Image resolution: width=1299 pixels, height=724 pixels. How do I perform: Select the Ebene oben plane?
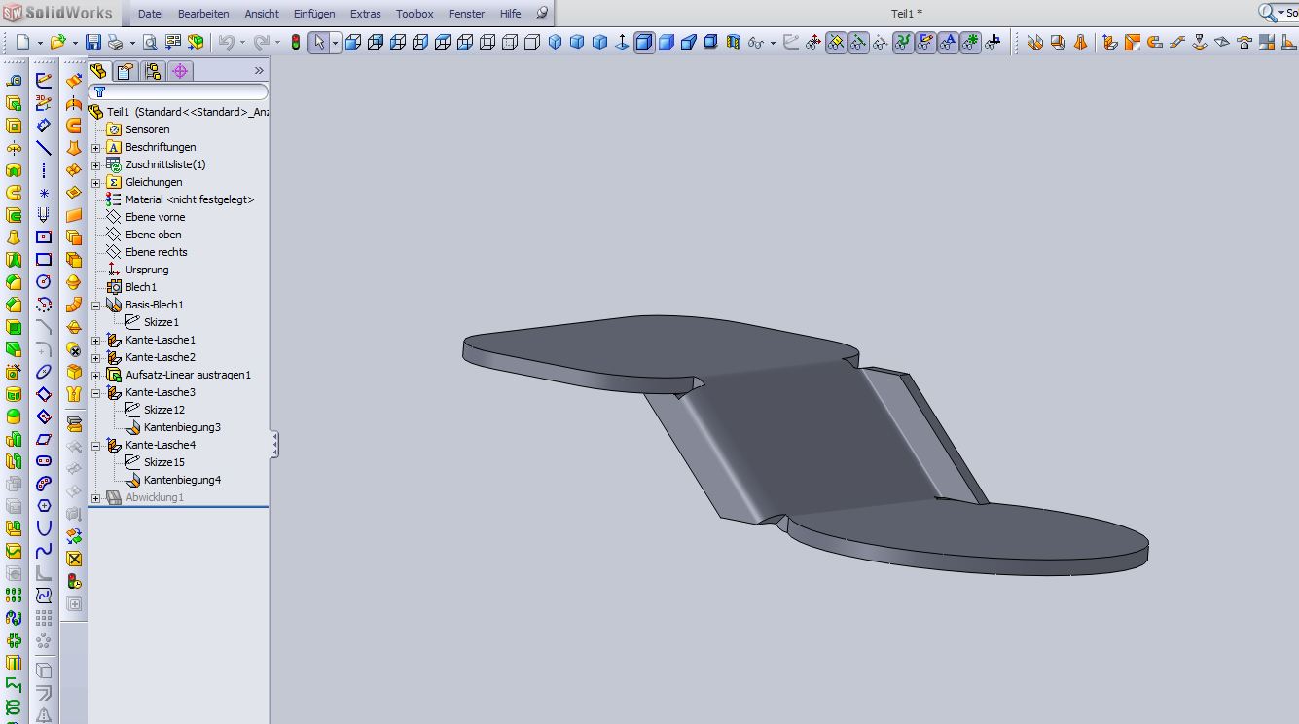pyautogui.click(x=153, y=235)
